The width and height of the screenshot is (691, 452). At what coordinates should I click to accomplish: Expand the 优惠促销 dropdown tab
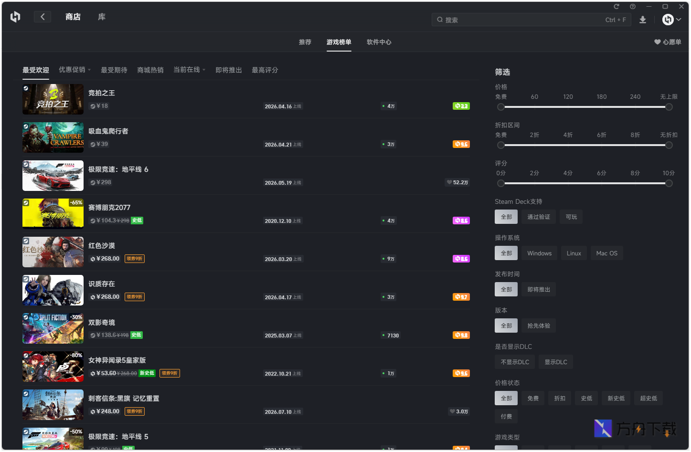74,70
